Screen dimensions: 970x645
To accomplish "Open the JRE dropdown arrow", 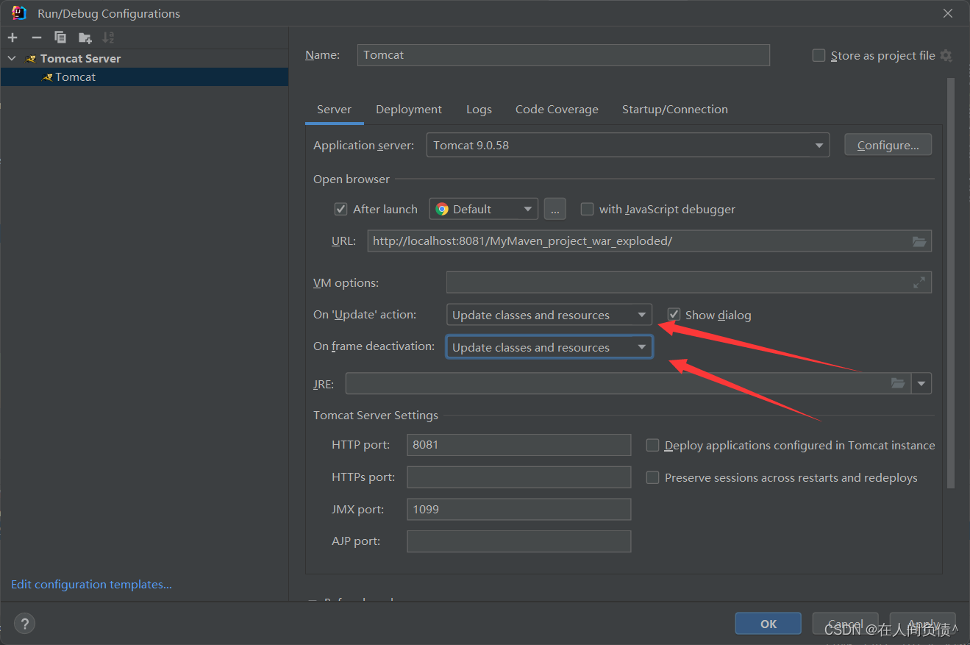I will click(921, 383).
